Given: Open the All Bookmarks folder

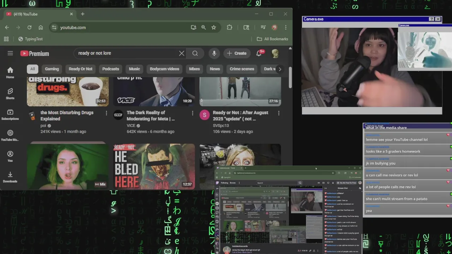Looking at the screenshot, I should [x=272, y=39].
